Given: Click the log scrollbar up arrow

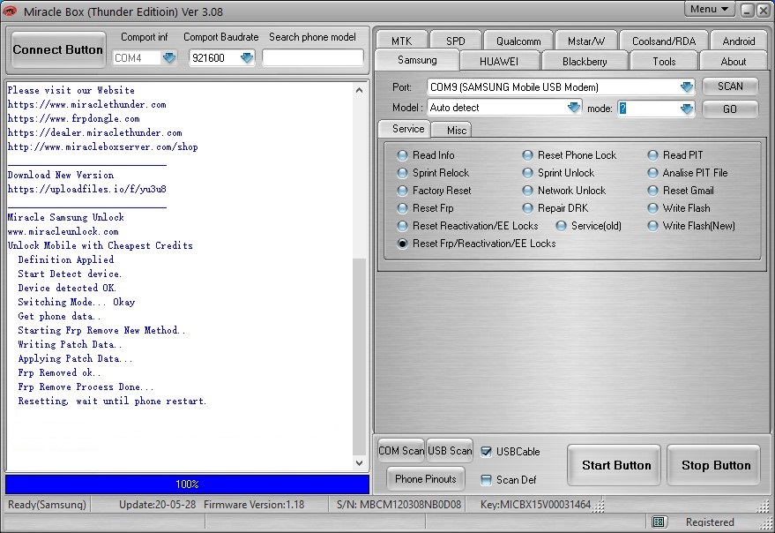Looking at the screenshot, I should coord(360,90).
